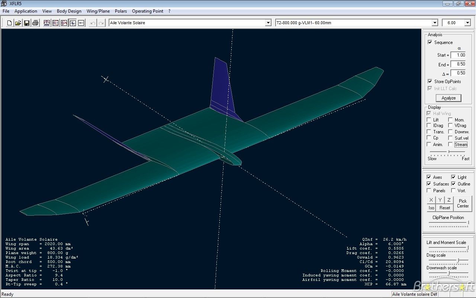Enable the Downw. display checkbox

click(450, 132)
